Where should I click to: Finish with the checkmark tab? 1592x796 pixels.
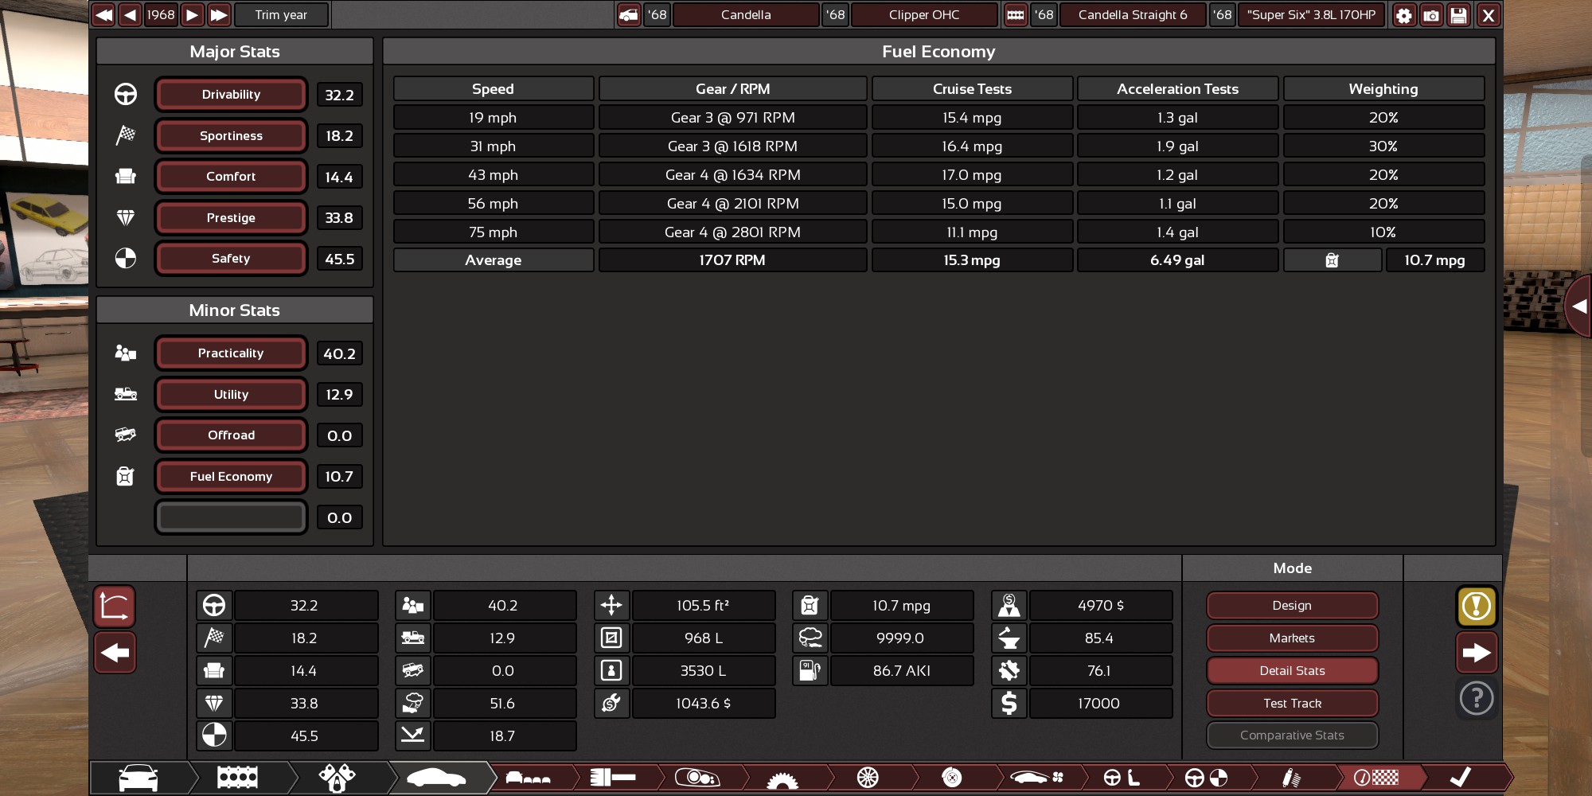[x=1461, y=778]
